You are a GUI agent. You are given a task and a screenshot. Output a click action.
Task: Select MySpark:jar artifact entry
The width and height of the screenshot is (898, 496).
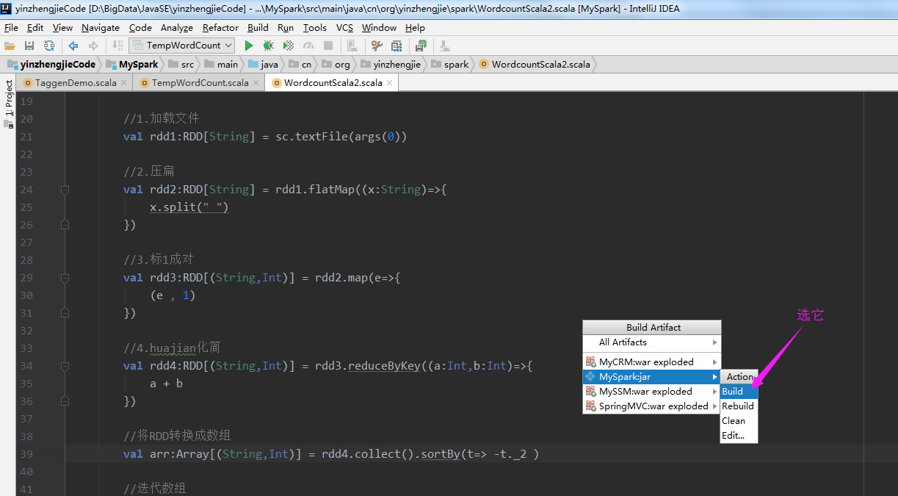[651, 377]
